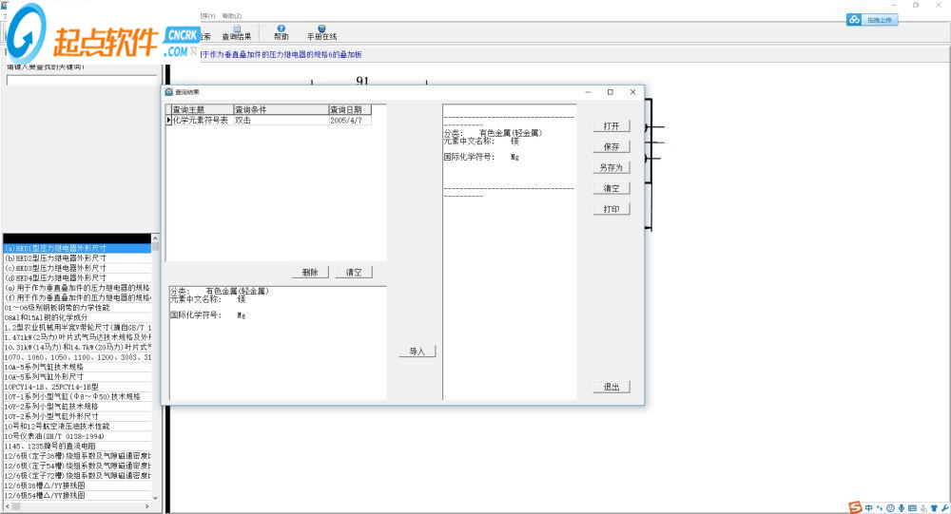Select 12/6极(定子72槽)绕组系数 list item
This screenshot has width=951, height=514.
pos(77,475)
